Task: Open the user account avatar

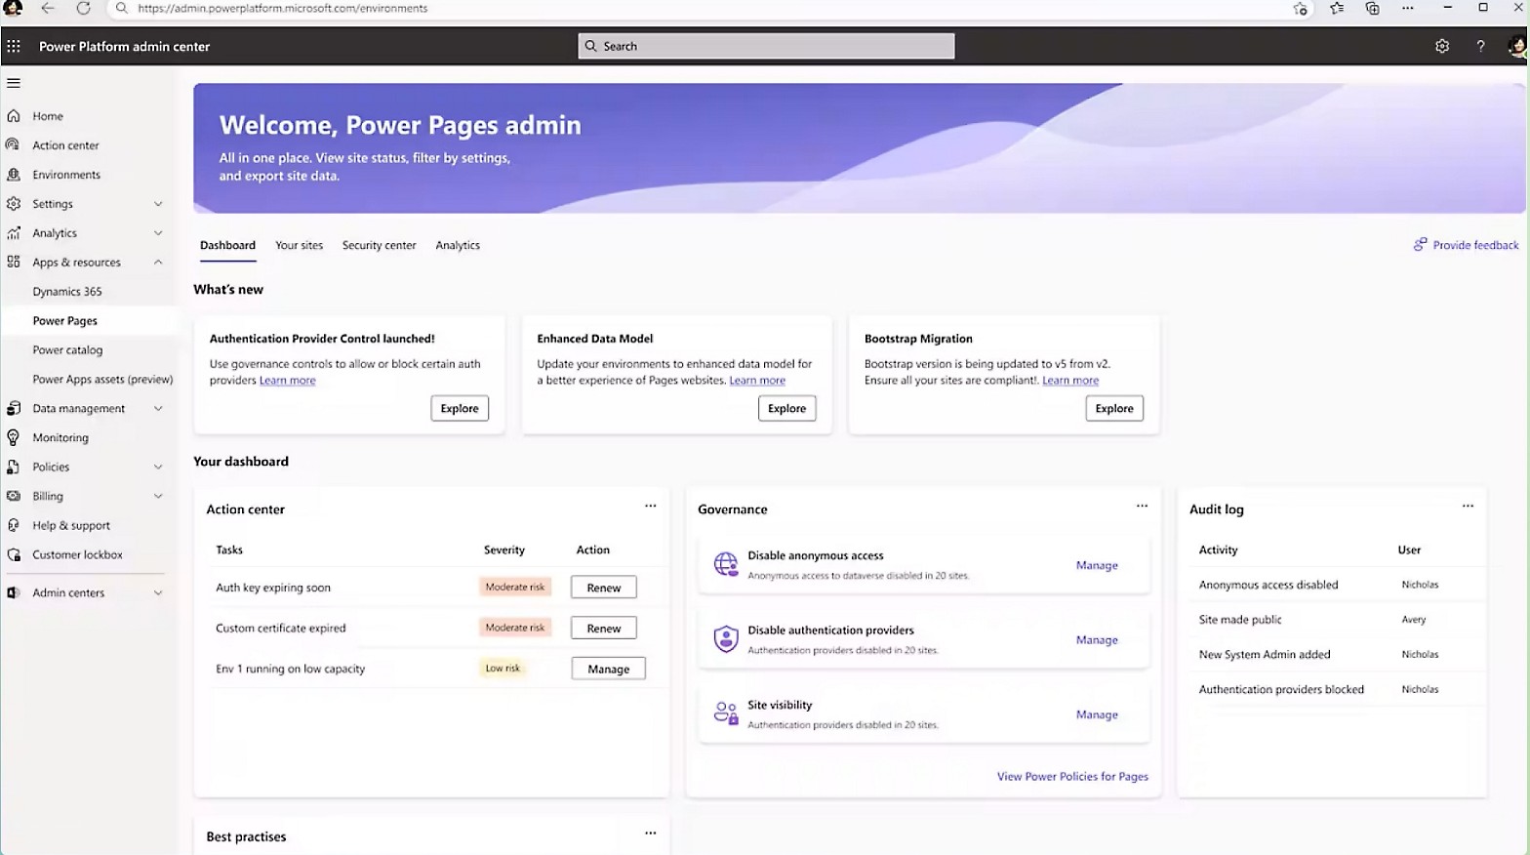Action: tap(1517, 46)
